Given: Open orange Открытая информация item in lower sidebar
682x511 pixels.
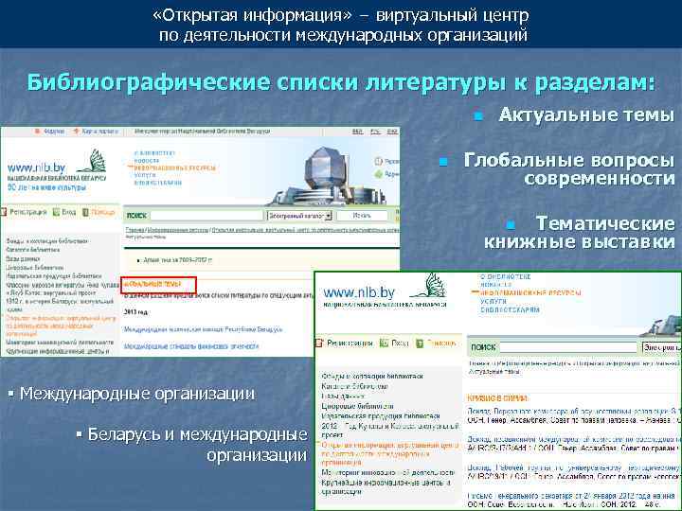Looking at the screenshot, I should tap(389, 453).
